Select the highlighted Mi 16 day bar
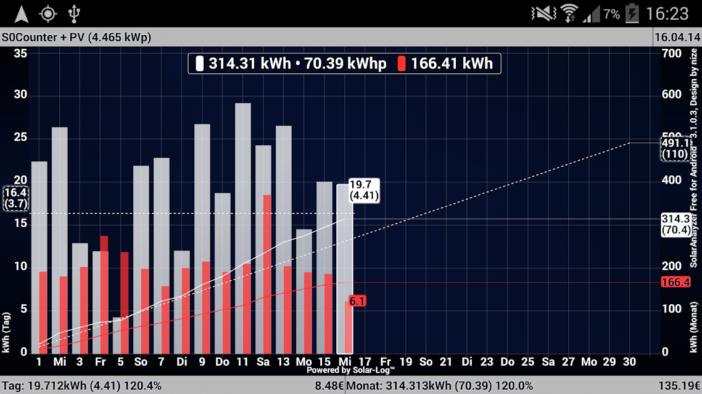The height and width of the screenshot is (394, 702). coord(345,269)
